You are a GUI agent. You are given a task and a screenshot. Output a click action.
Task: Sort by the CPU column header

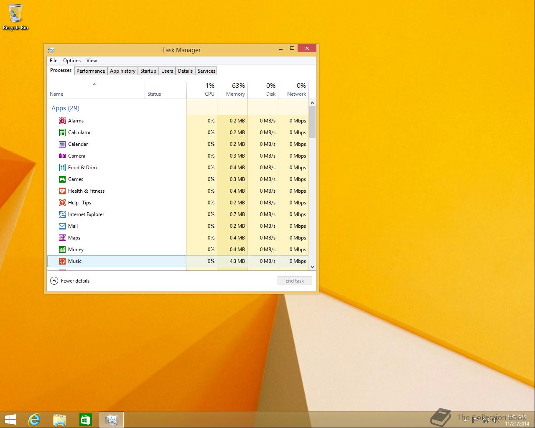tap(202, 90)
